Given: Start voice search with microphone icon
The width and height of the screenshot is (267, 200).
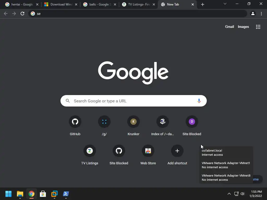Looking at the screenshot, I should coord(199,101).
